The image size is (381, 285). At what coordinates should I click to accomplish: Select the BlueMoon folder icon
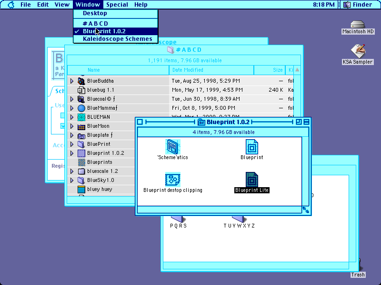pos(81,126)
